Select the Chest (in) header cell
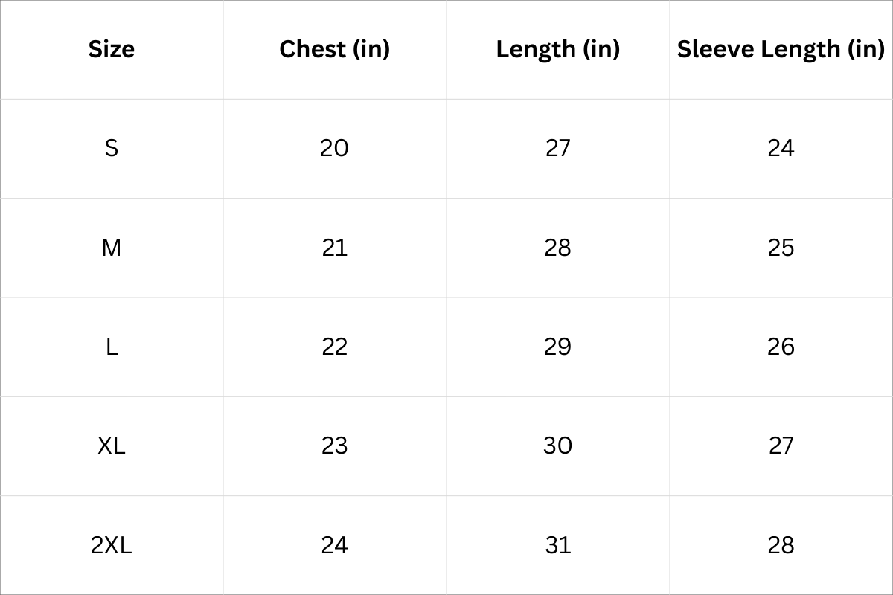893x595 pixels. tap(335, 49)
